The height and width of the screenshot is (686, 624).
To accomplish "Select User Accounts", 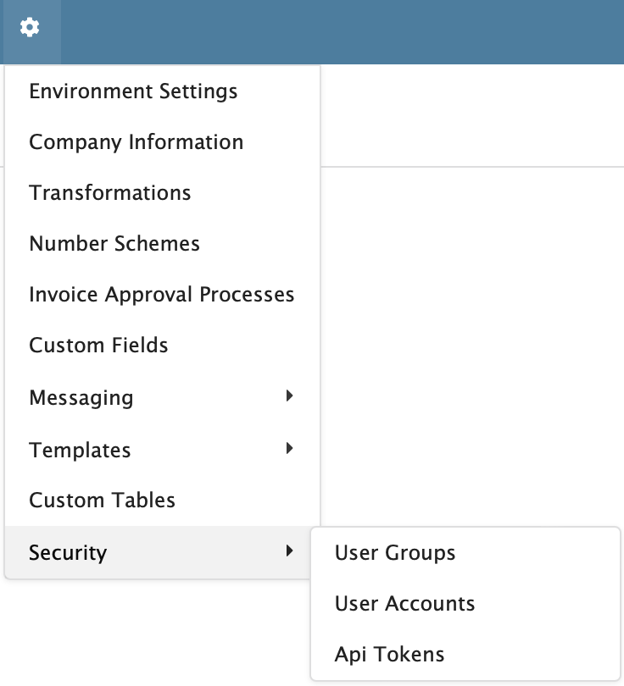I will coord(404,604).
